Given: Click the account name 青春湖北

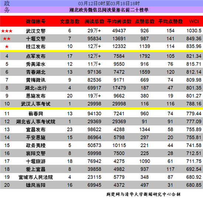Looking at the screenshot, I should click(35, 72).
